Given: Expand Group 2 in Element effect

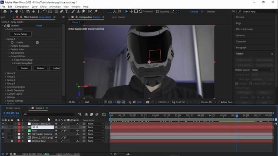Looking at the screenshot, I should click(6, 73).
